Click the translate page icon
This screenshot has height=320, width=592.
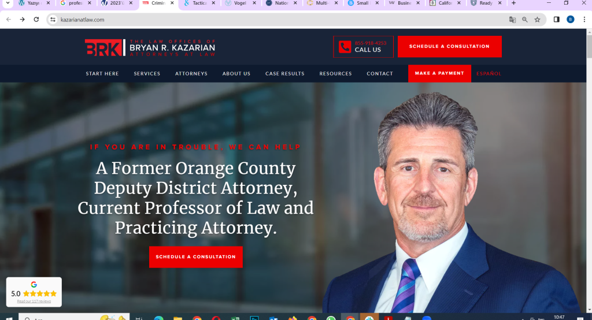tap(512, 20)
